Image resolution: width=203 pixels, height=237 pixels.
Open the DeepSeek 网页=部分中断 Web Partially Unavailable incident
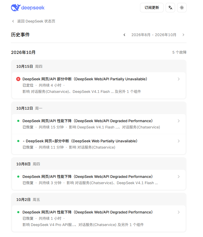coord(99,144)
